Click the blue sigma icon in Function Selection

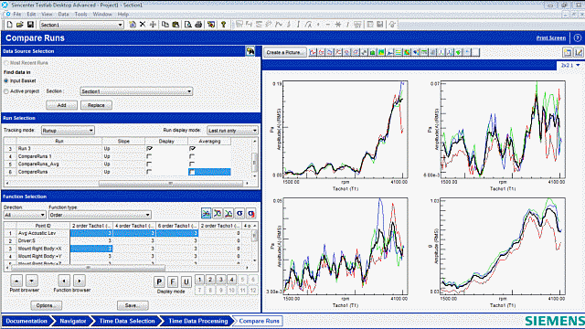click(239, 213)
